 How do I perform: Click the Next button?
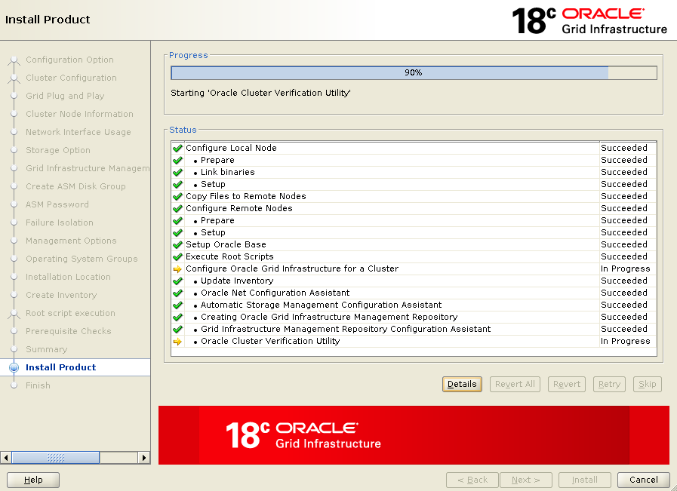point(526,480)
